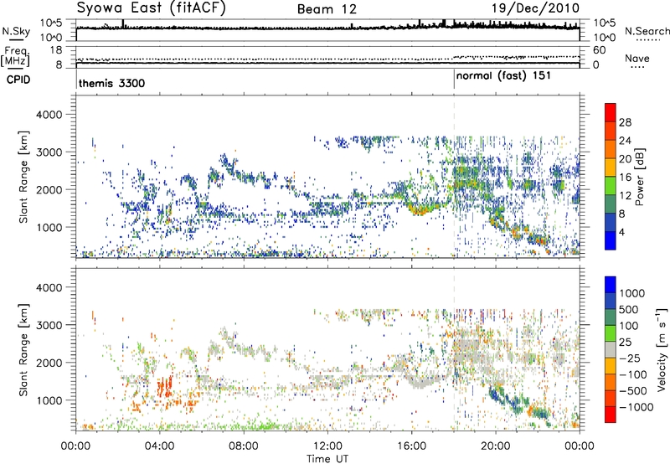
Task: Click the '4000' tick on the power panel
Action: click(x=49, y=115)
